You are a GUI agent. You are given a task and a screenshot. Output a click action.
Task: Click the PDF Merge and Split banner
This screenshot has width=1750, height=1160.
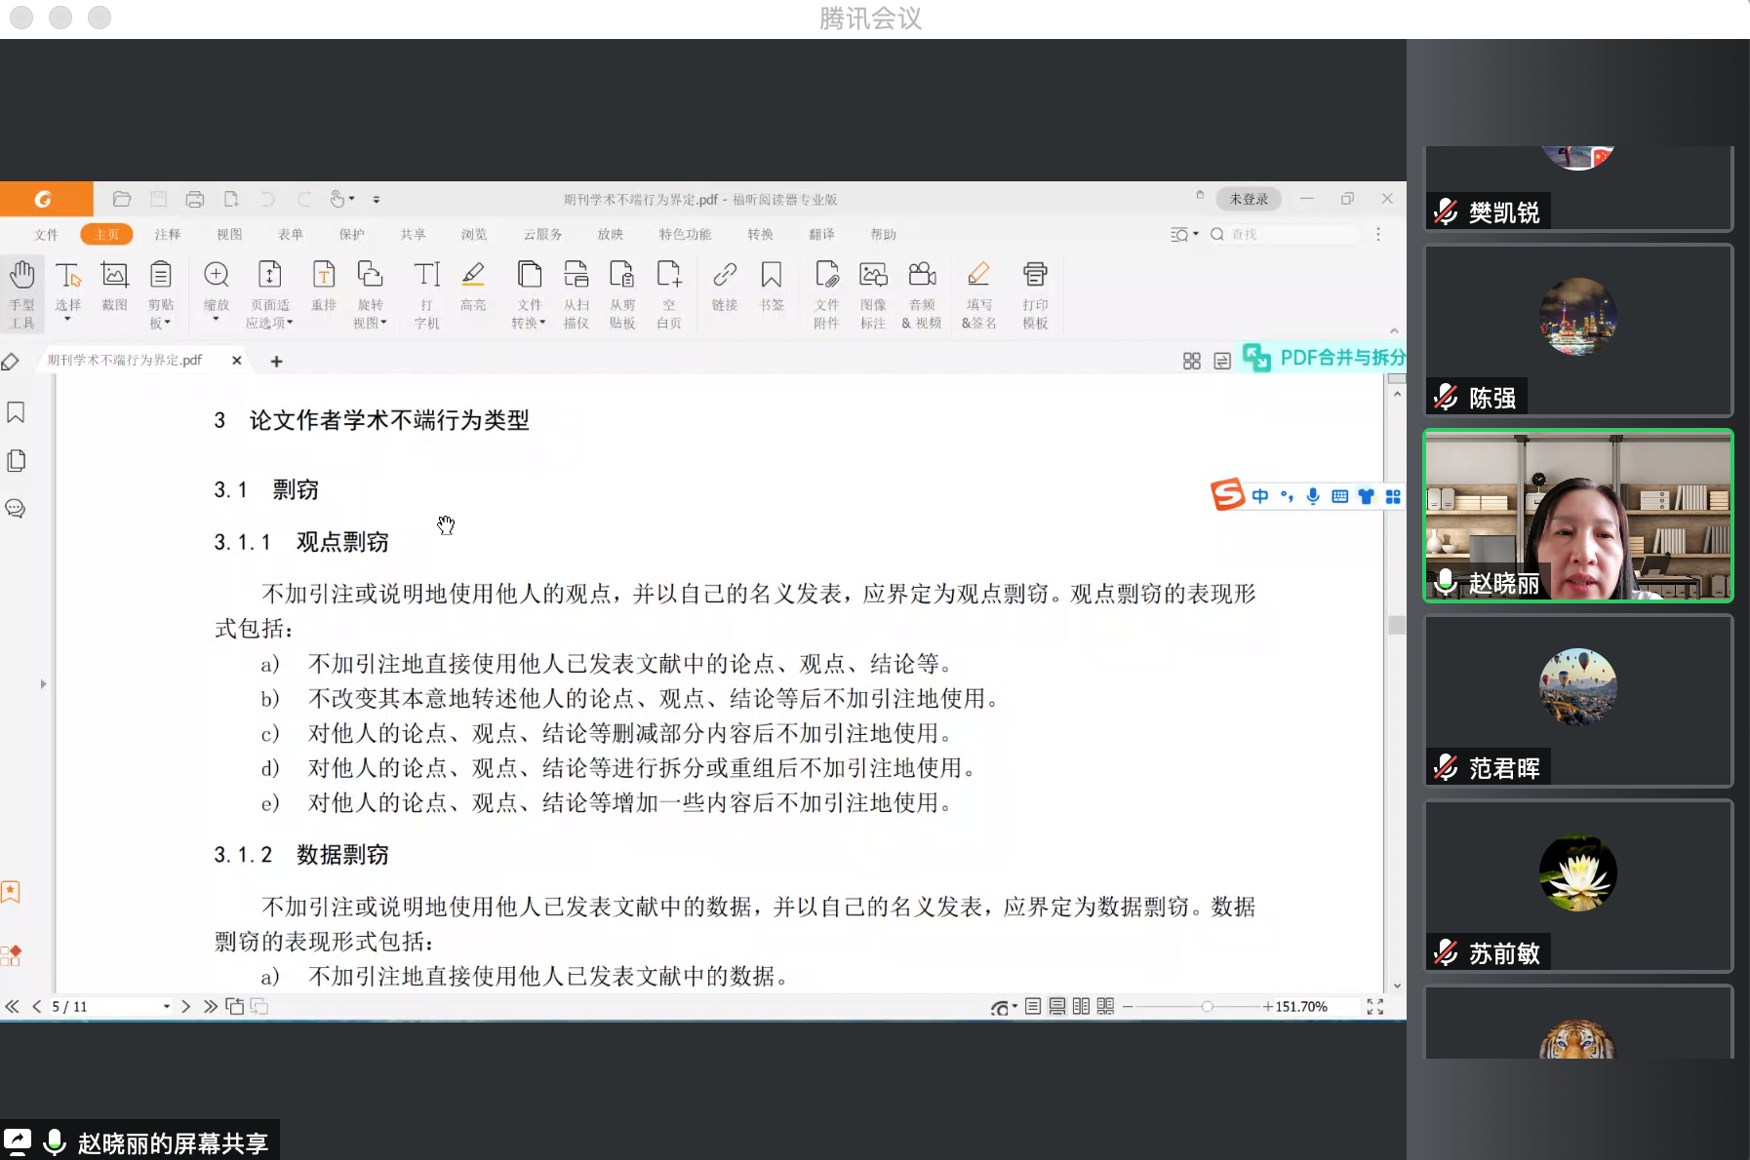[1325, 358]
